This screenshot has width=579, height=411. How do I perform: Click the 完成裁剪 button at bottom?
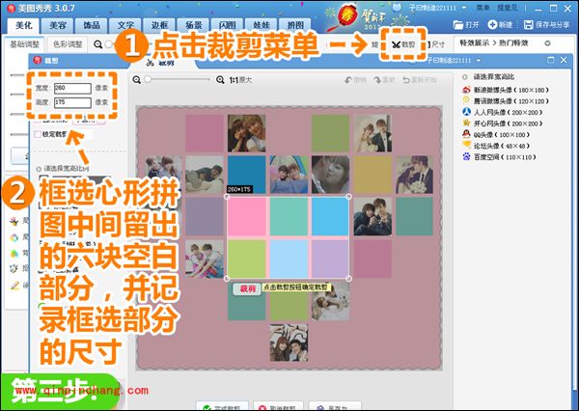pyautogui.click(x=222, y=407)
